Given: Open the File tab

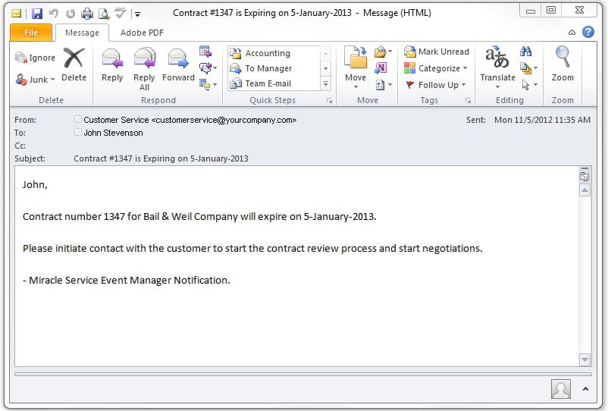Looking at the screenshot, I should pos(31,33).
